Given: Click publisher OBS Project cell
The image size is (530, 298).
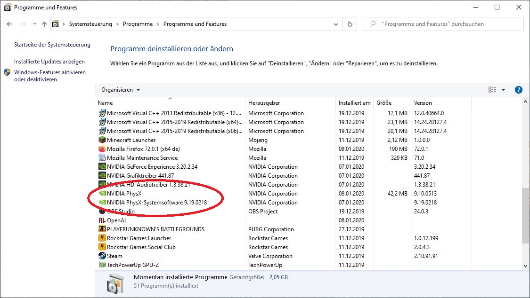Looking at the screenshot, I should coord(262,212).
